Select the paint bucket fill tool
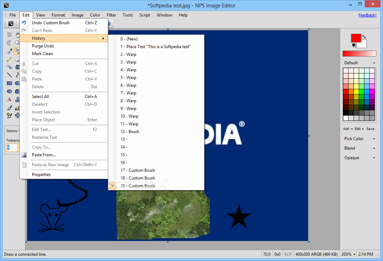 pos(17,51)
